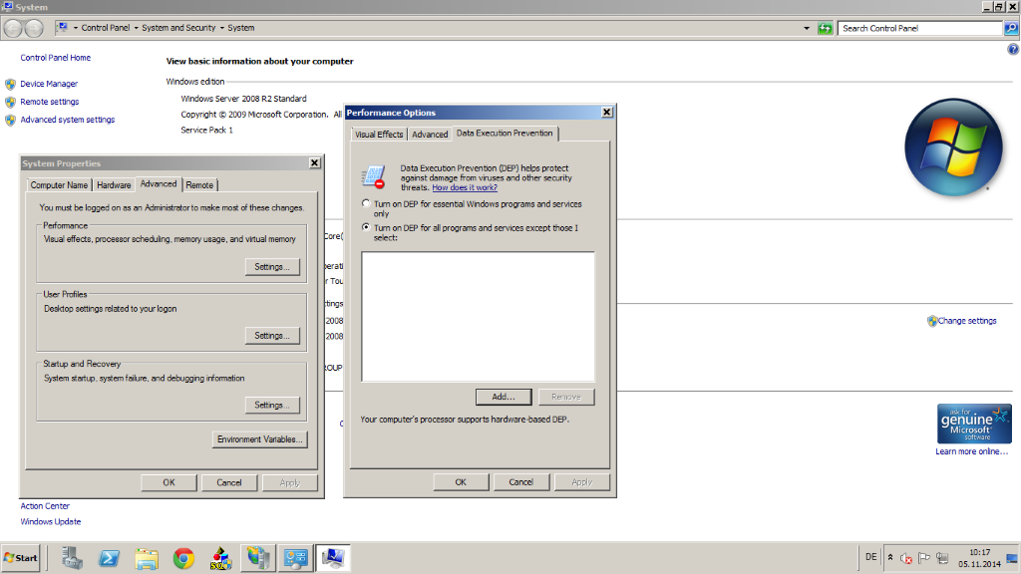
Task: Click the Add... button in DEP tab
Action: (x=504, y=397)
